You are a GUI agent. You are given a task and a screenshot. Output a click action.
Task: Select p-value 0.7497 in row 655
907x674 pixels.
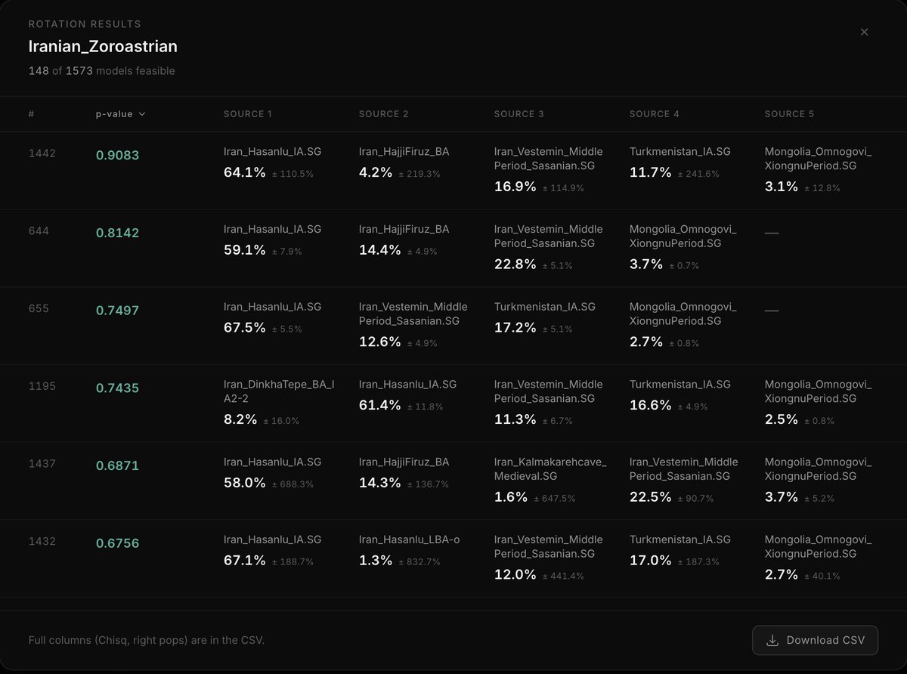[x=117, y=311]
